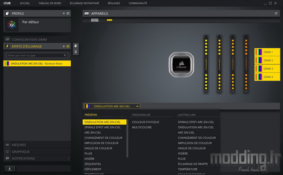Viewport: 283px width, 175px height.
Task: Select Lighting Link Impulsion de couleur
Action: point(195,143)
